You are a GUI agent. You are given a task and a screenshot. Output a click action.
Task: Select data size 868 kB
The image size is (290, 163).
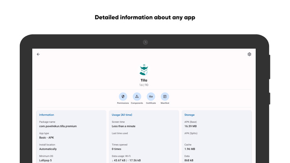tap(189, 161)
